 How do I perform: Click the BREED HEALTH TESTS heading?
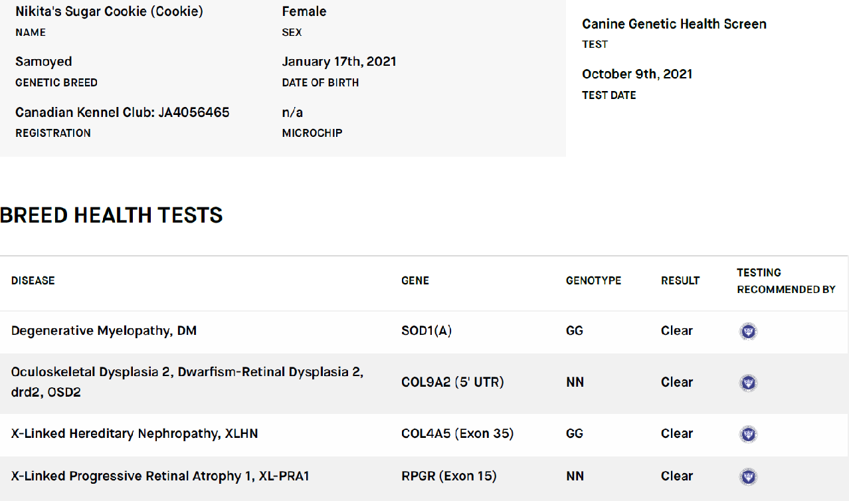coord(111,215)
